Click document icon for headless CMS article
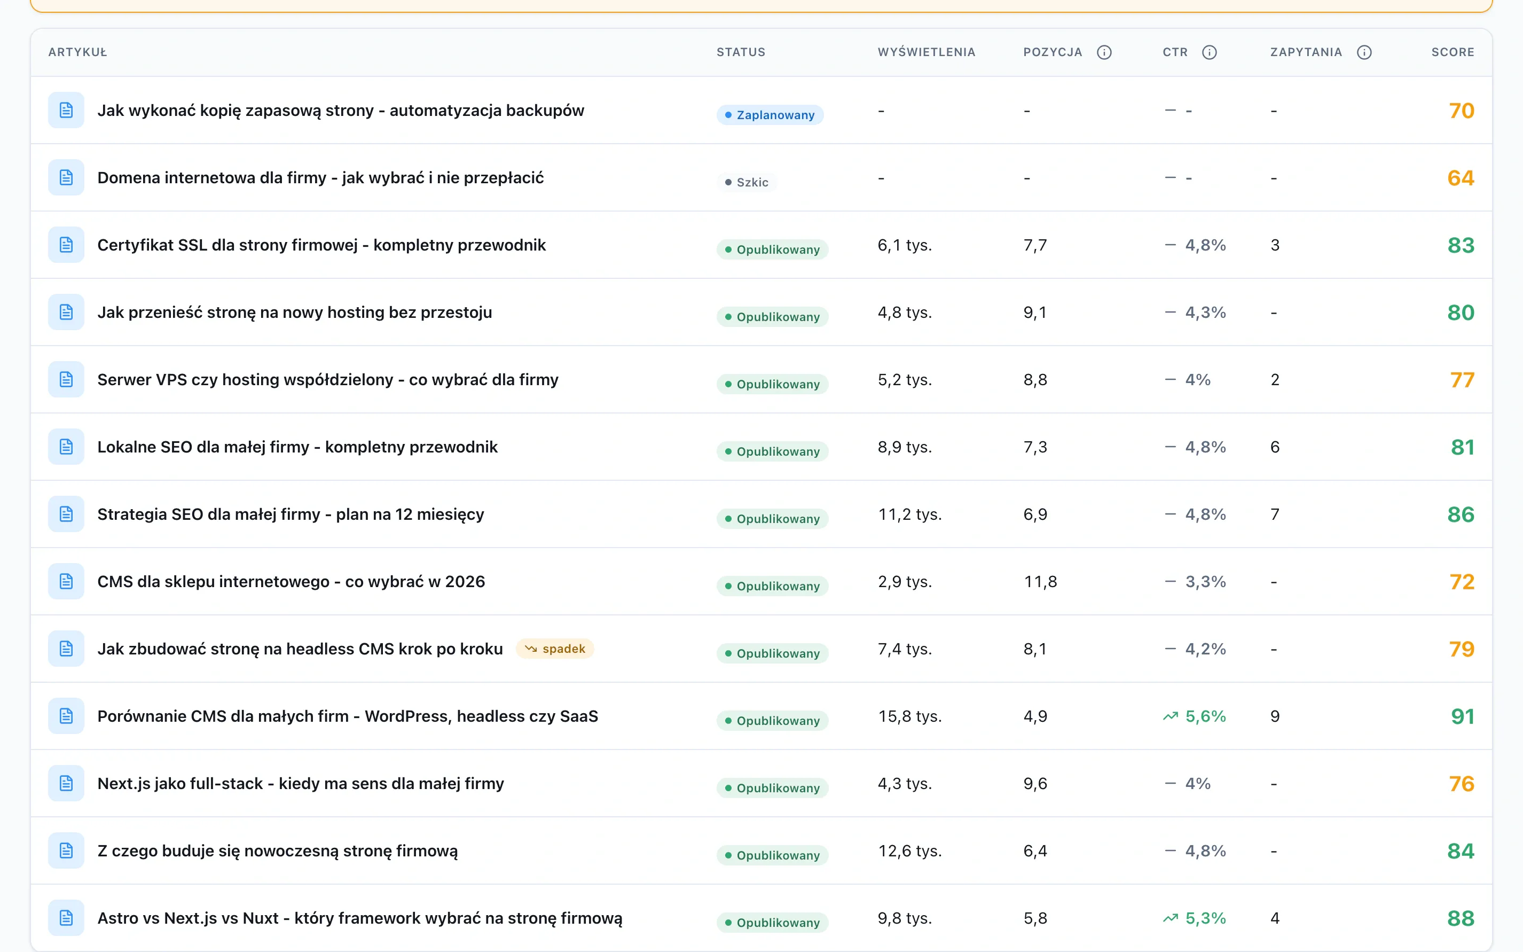This screenshot has width=1523, height=952. click(x=66, y=649)
